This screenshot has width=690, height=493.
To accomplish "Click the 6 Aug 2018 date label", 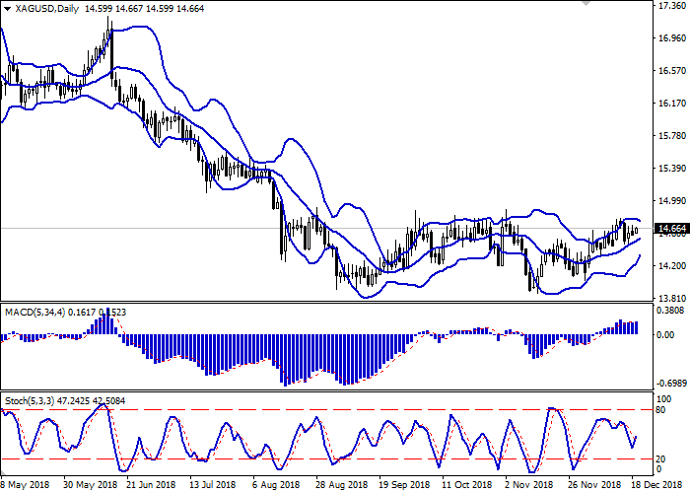I will (x=275, y=486).
